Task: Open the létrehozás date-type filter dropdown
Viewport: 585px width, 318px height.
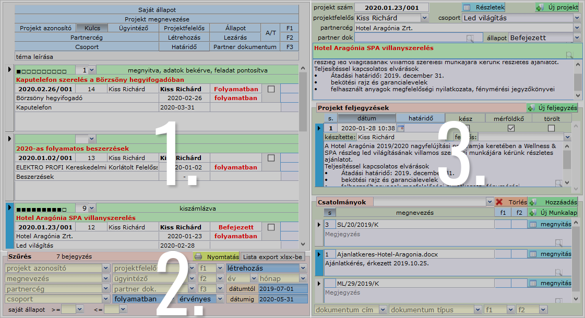Action: click(303, 268)
